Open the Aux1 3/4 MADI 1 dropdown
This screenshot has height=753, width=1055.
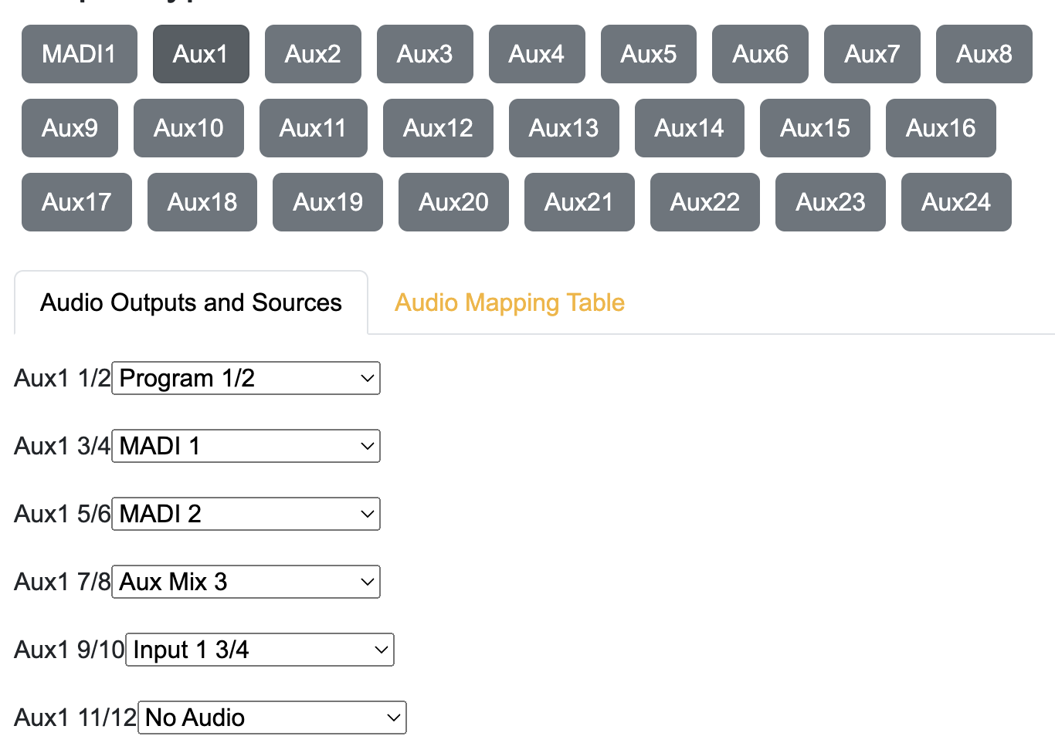tap(246, 446)
